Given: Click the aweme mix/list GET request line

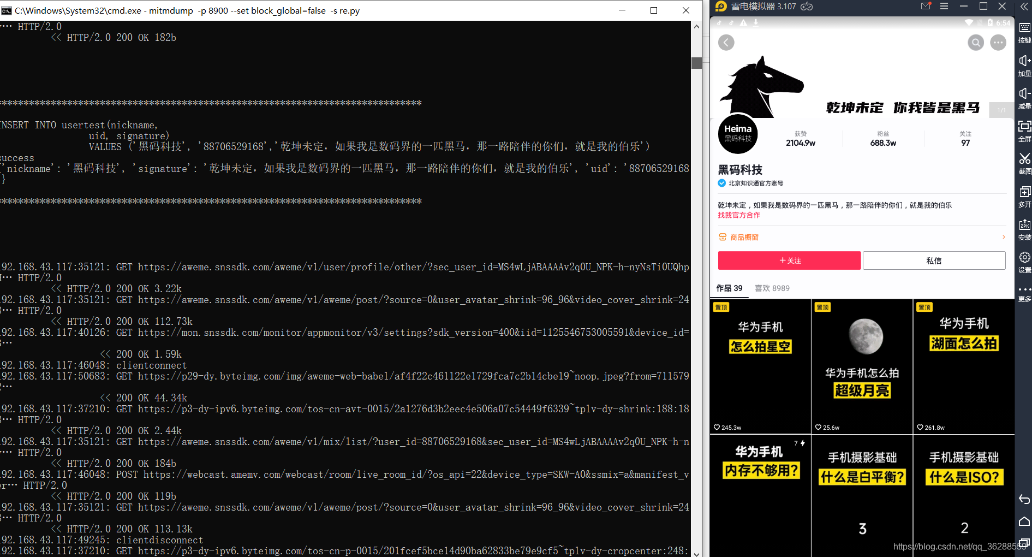Looking at the screenshot, I should (345, 442).
